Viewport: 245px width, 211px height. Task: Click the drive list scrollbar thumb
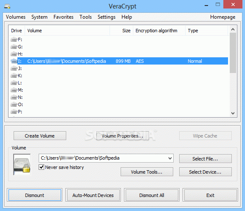(233, 53)
